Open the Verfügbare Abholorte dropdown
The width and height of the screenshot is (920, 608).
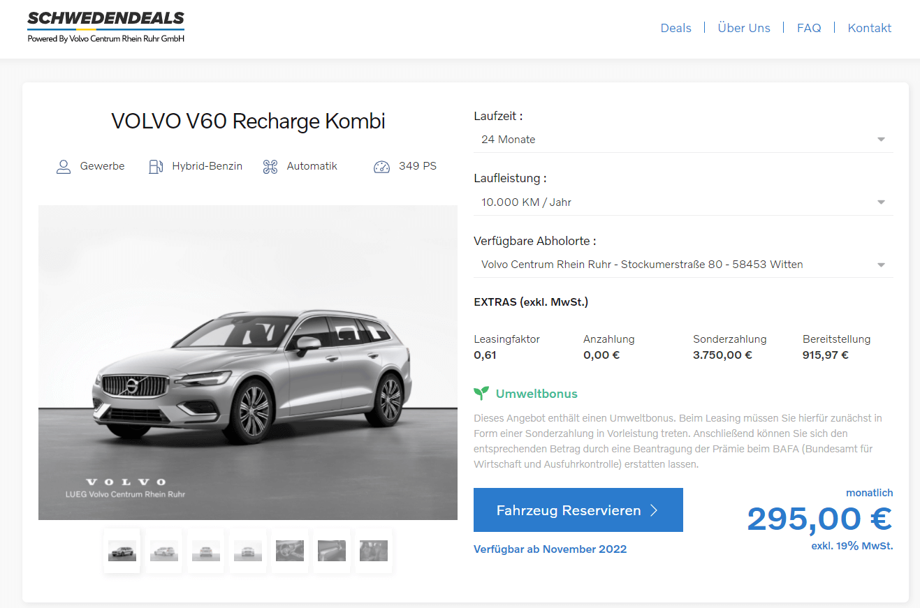tap(683, 265)
